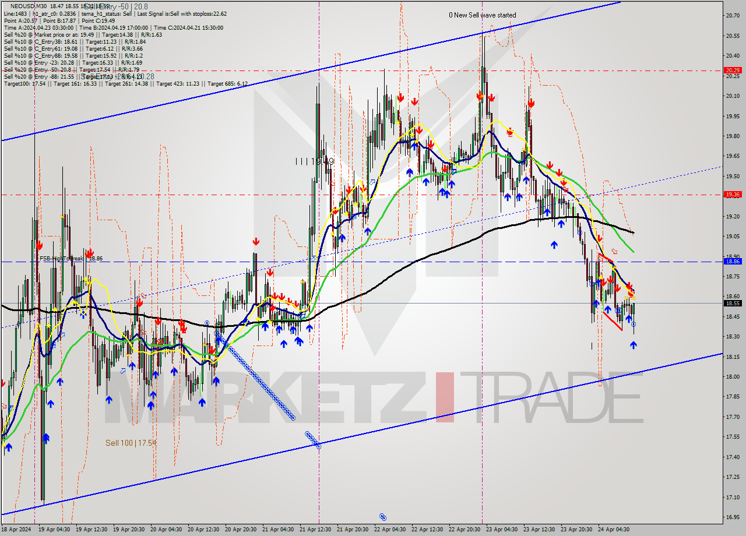The image size is (746, 536).
Task: Click the current price 18.55 tag
Action: tap(733, 303)
